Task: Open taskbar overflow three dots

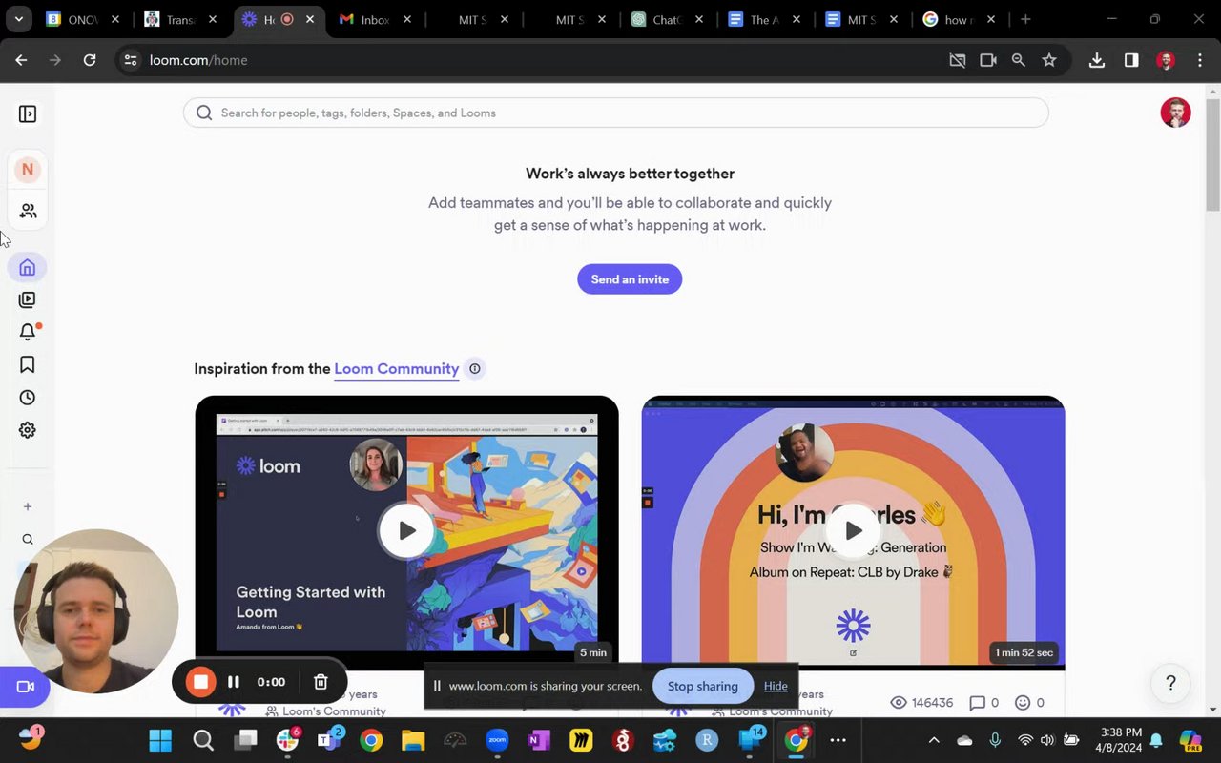Action: tap(838, 740)
